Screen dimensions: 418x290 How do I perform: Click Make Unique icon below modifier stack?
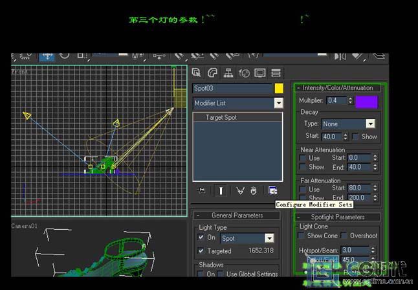pyautogui.click(x=240, y=190)
